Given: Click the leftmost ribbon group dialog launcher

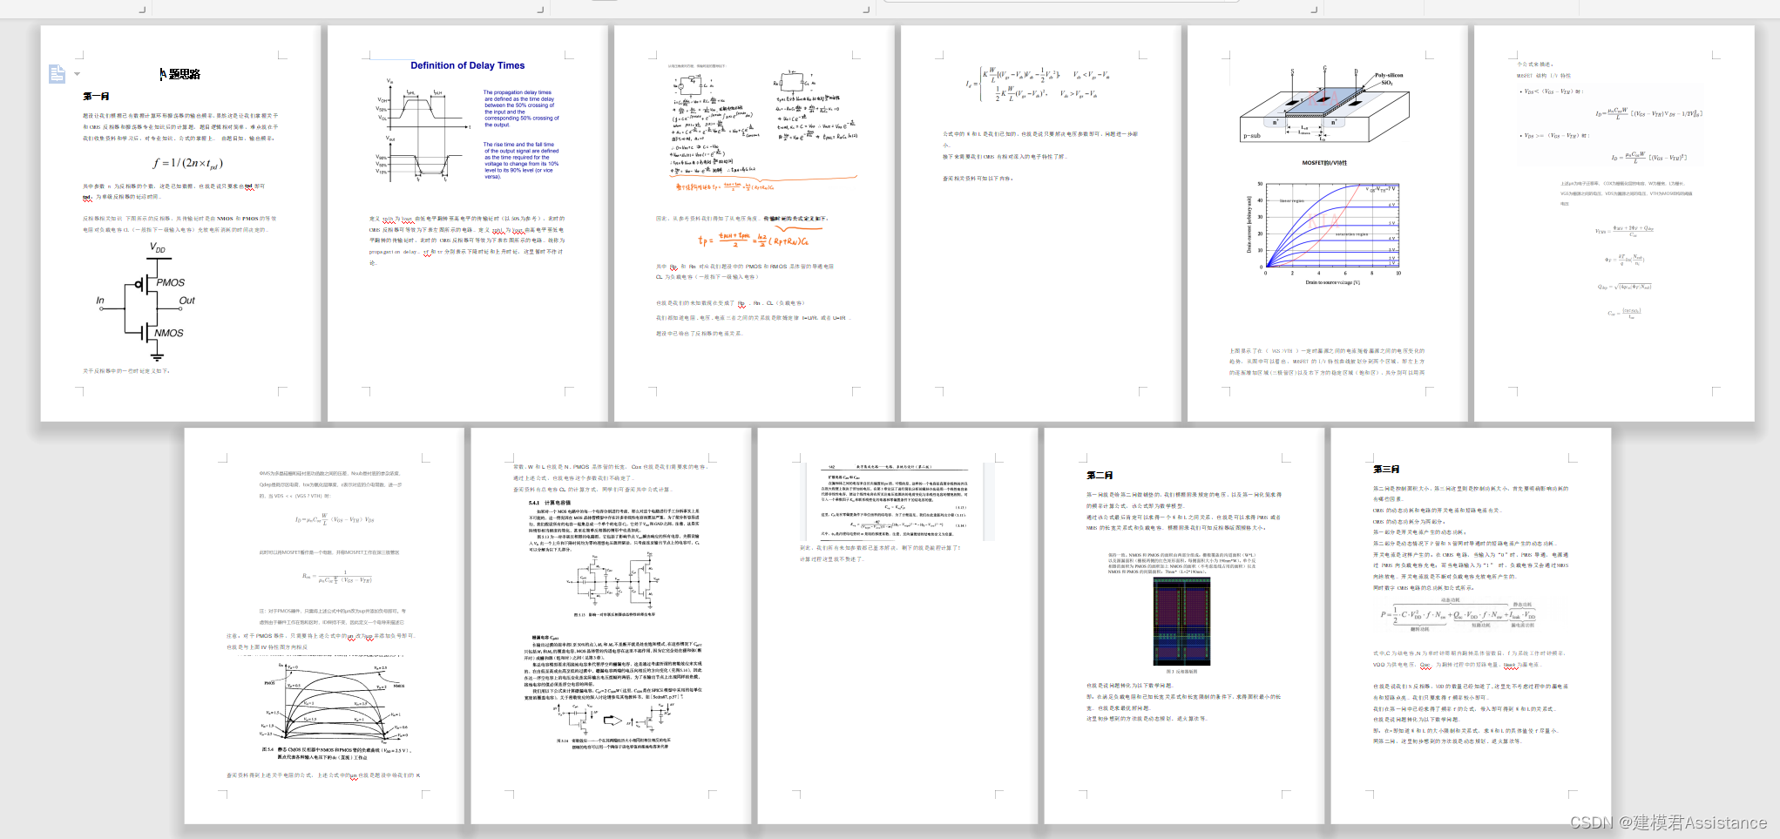Looking at the screenshot, I should [142, 10].
